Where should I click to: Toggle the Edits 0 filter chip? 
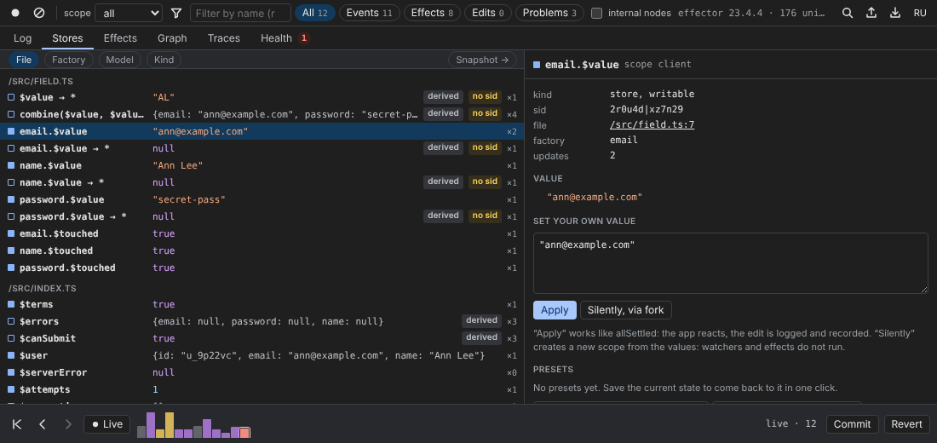click(x=487, y=13)
